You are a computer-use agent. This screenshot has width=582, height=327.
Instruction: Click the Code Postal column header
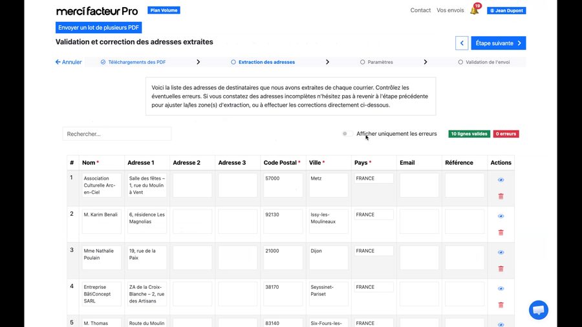coord(282,163)
